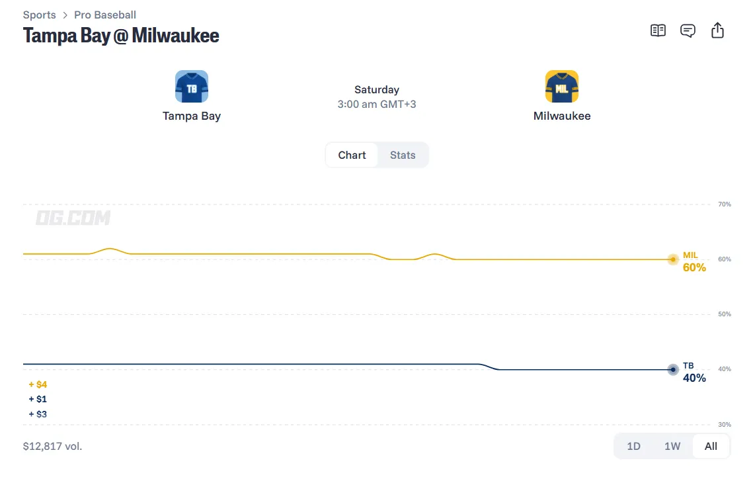The image size is (755, 481).
Task: Click the OG.COM watermark logo
Action: (x=73, y=218)
